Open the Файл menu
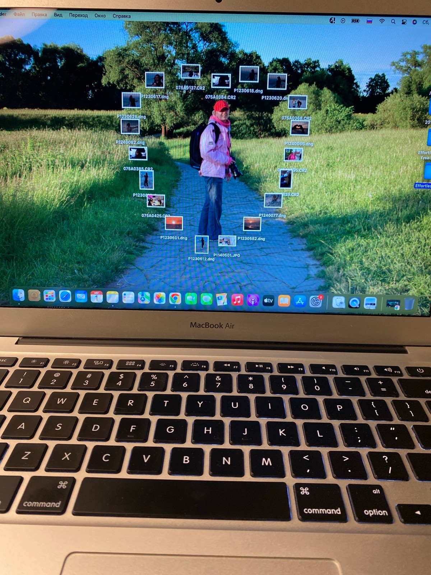 click(x=19, y=14)
